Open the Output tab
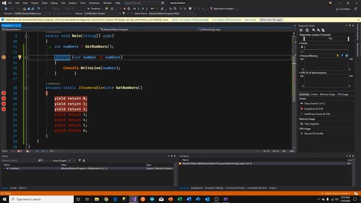 click(x=273, y=188)
